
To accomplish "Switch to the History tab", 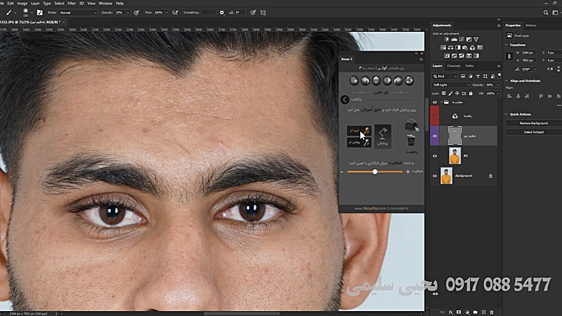I will (531, 26).
